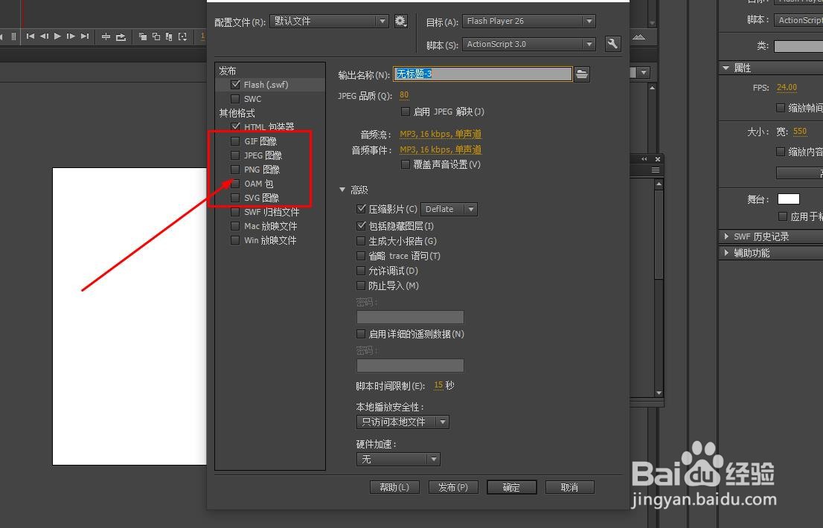Image resolution: width=823 pixels, height=528 pixels.
Task: Open ActionScript settings wrench button
Action: tap(612, 44)
